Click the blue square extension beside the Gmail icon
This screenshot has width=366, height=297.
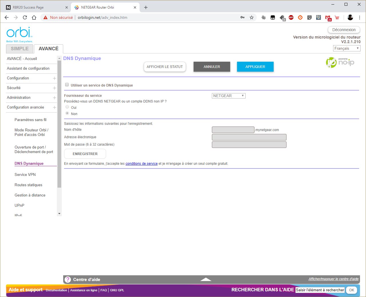pos(319,17)
